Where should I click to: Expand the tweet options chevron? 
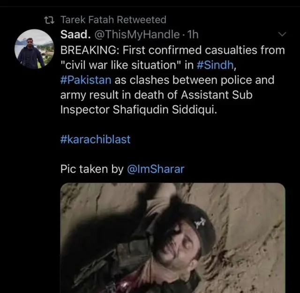[282, 34]
